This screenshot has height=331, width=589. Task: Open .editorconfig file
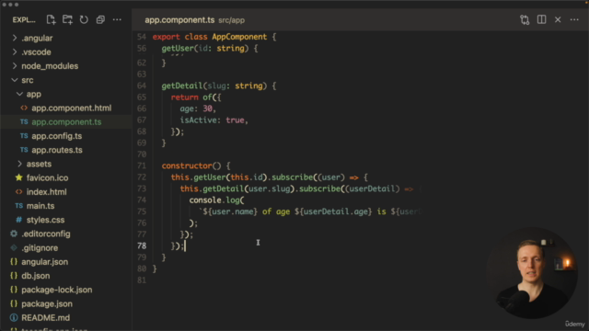(x=46, y=234)
